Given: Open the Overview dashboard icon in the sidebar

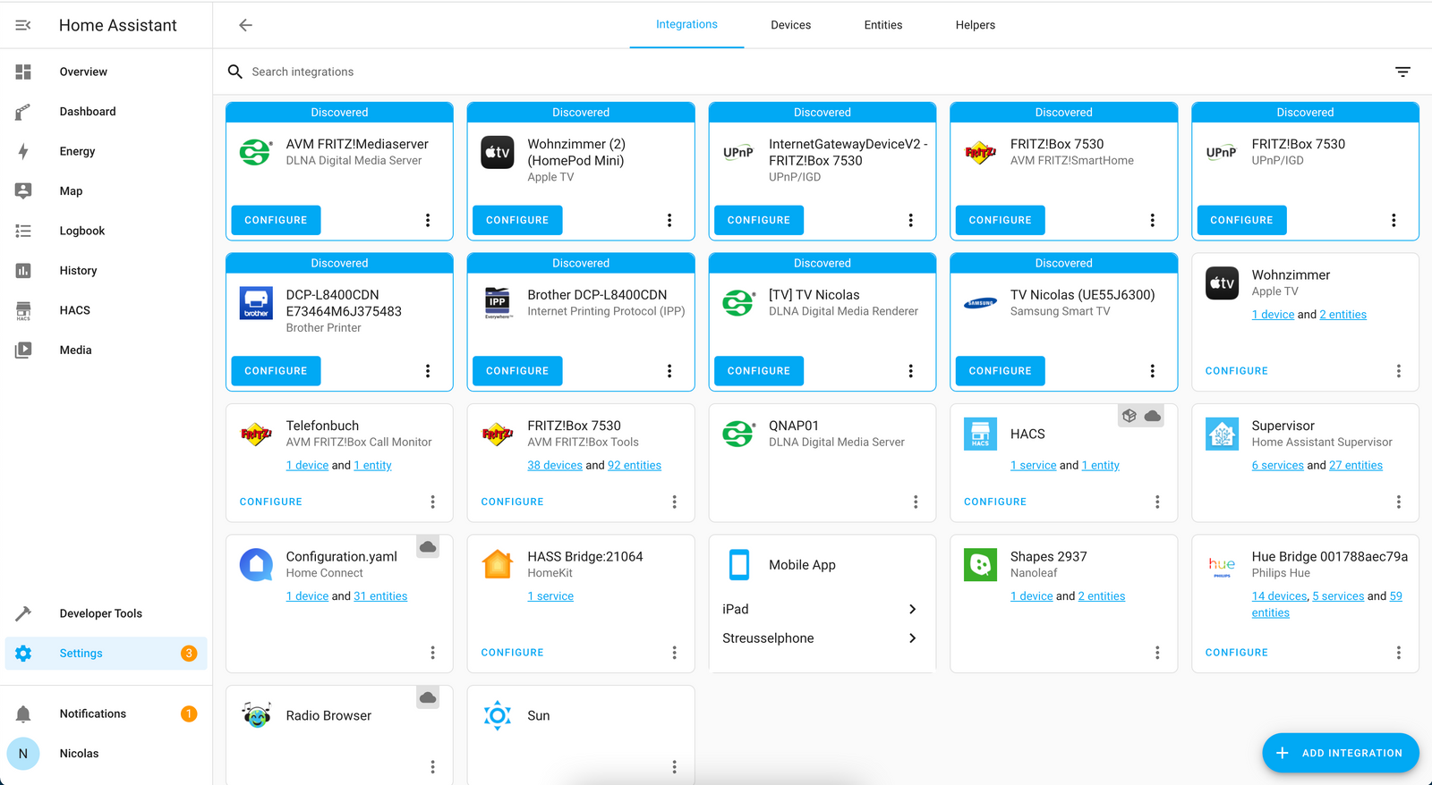Looking at the screenshot, I should [23, 72].
